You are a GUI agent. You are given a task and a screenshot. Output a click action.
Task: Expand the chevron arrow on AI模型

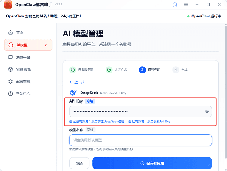pos(46,45)
